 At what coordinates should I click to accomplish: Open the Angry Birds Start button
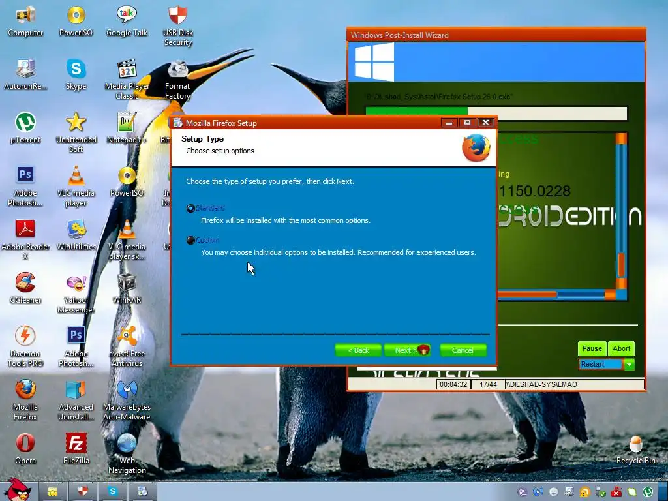pyautogui.click(x=17, y=490)
